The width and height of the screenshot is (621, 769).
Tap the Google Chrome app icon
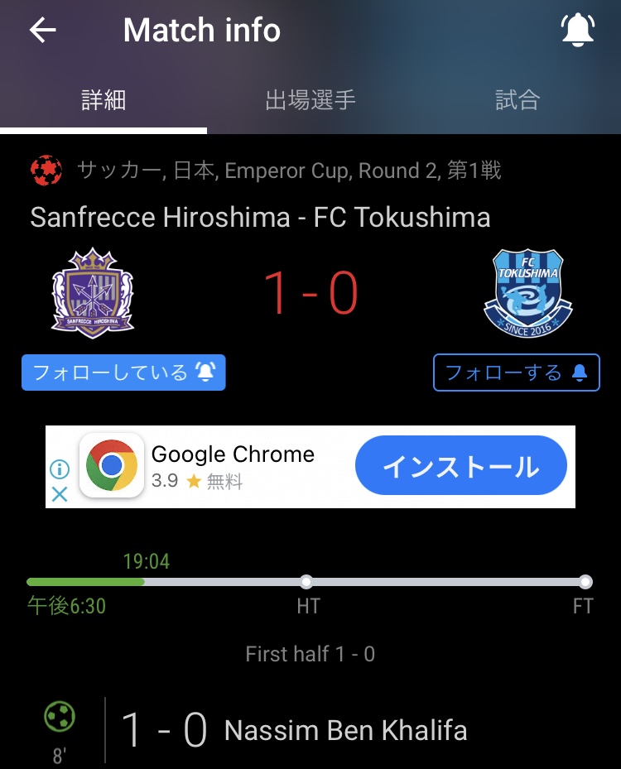(x=112, y=465)
